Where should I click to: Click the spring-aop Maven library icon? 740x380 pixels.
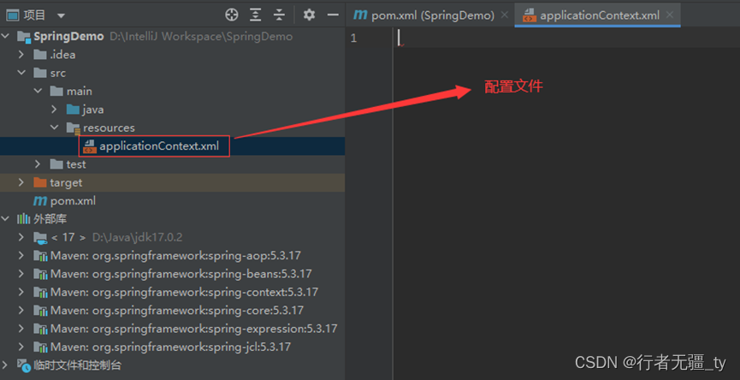(x=40, y=256)
